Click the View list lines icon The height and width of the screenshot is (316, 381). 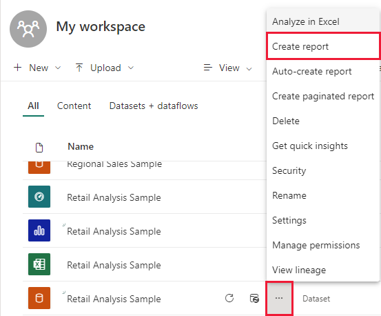(208, 68)
